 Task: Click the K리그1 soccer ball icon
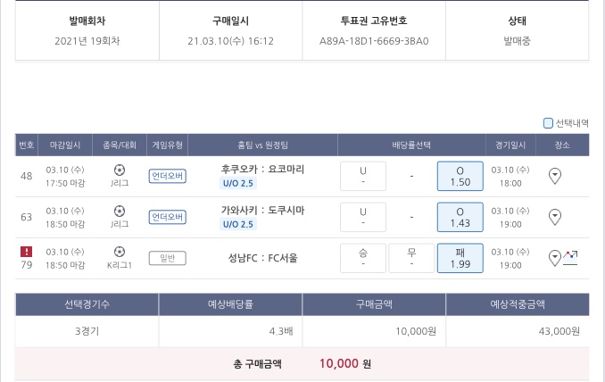coord(120,252)
